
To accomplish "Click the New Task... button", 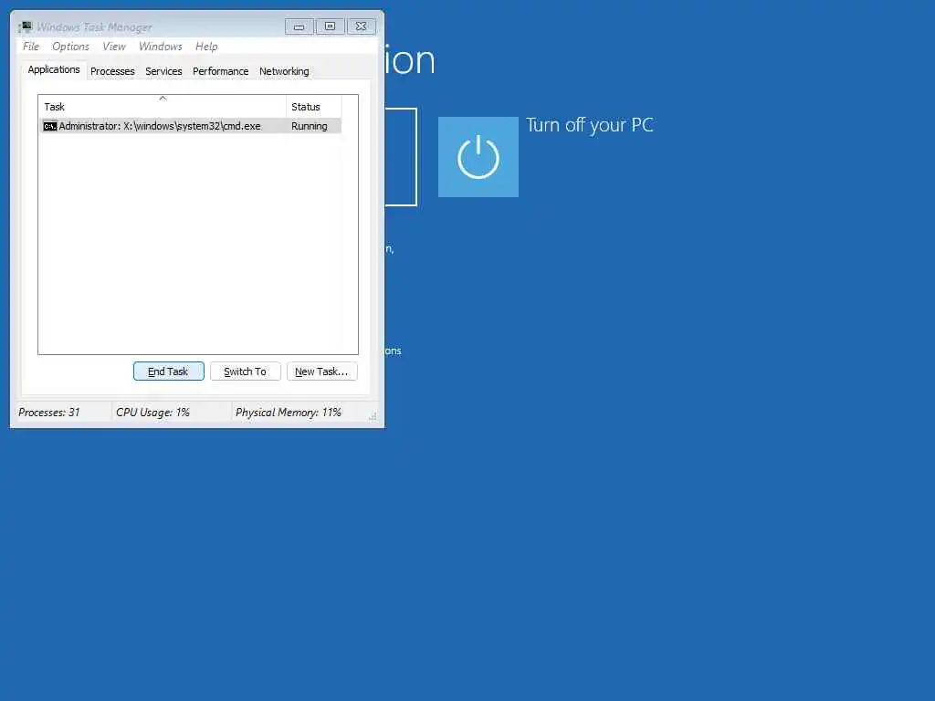I will coord(322,371).
